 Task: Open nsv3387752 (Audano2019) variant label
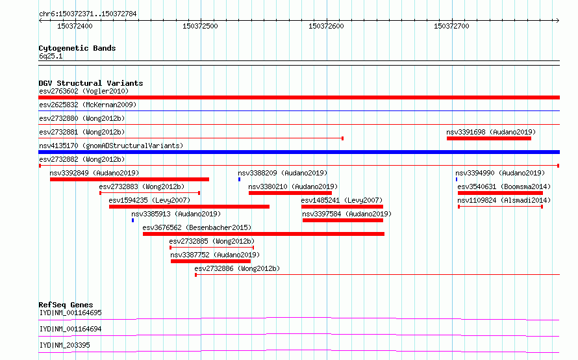click(215, 255)
